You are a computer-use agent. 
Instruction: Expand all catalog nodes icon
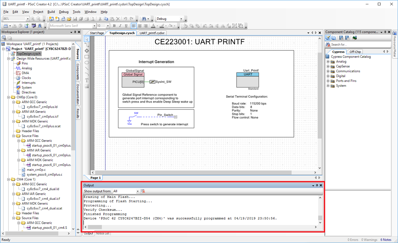pyautogui.click(x=341, y=38)
